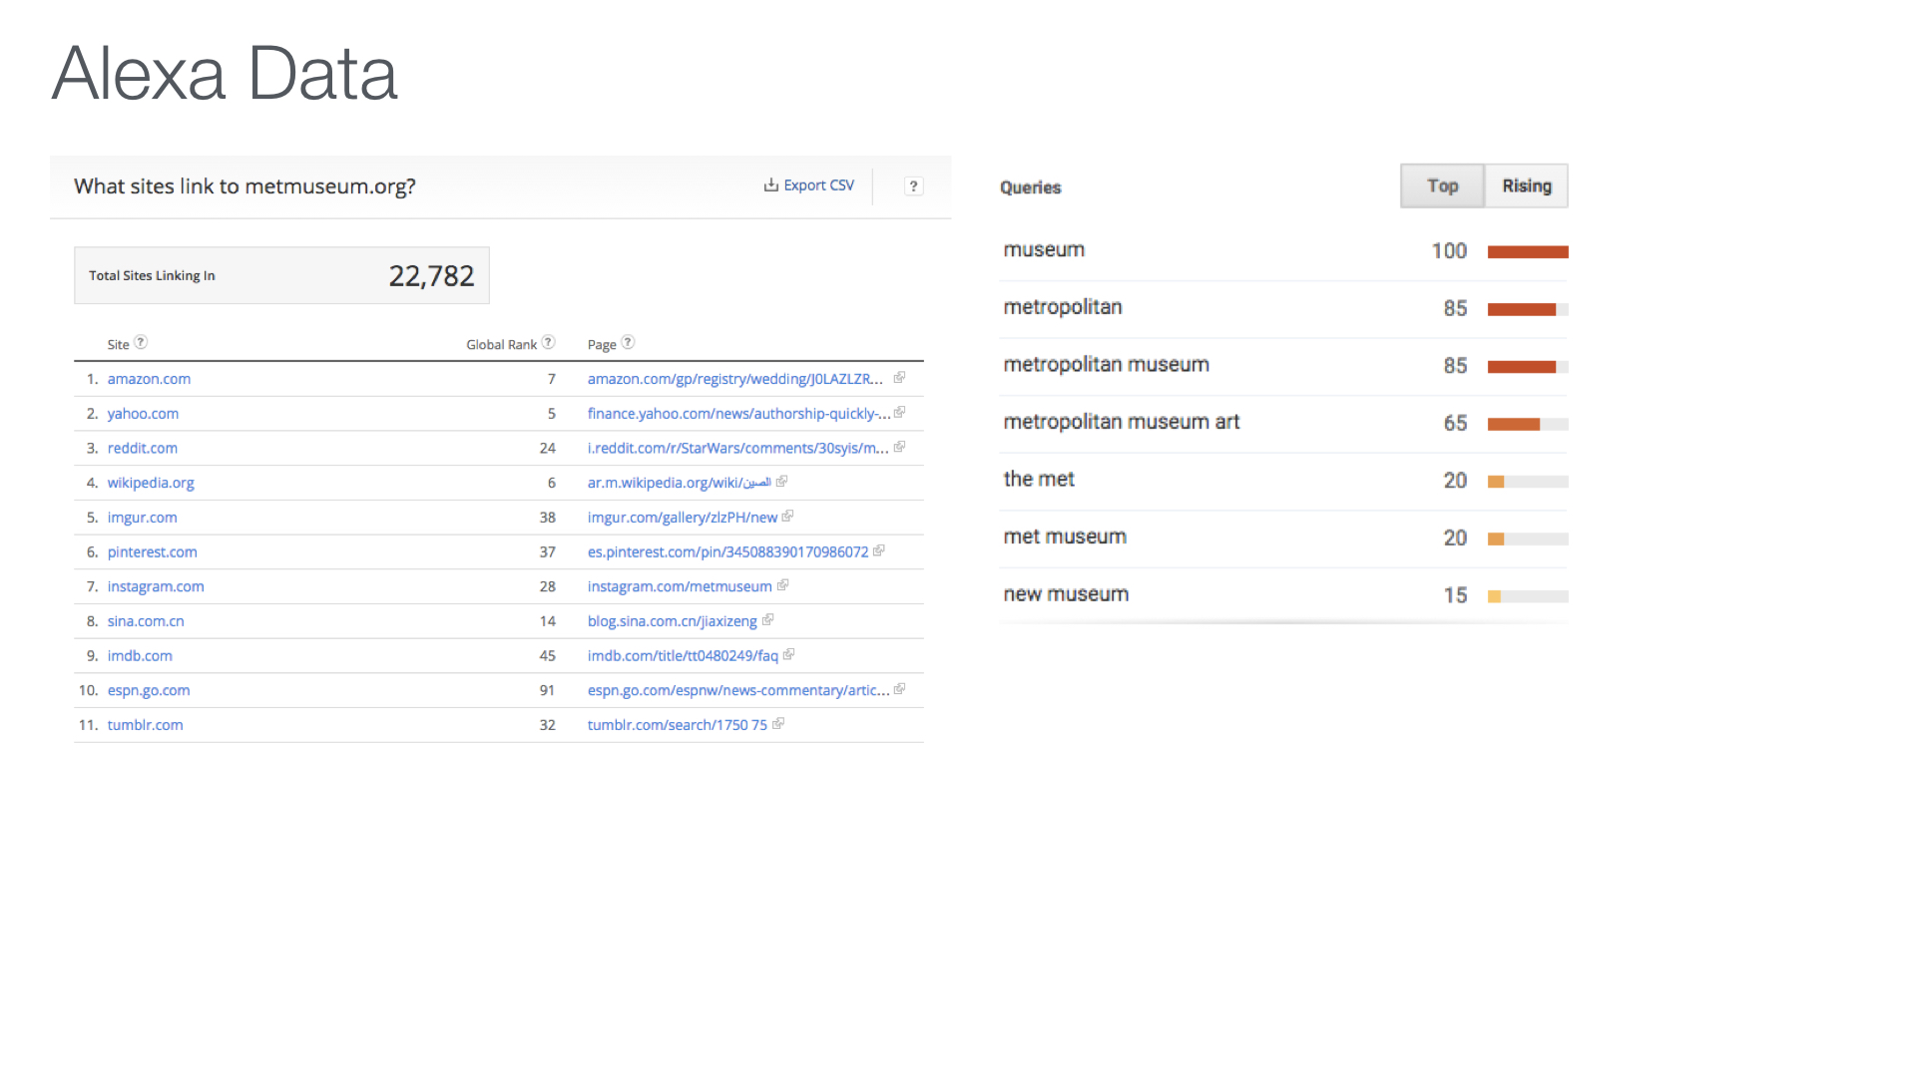Open external link icon for imdb.com/title page
1916x1077 pixels.
click(x=788, y=654)
